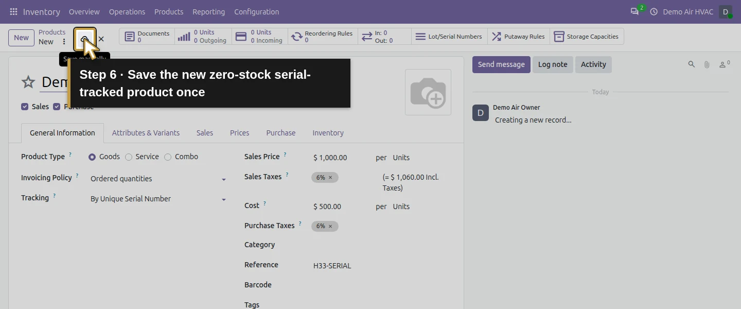Viewport: 741px width, 309px height.
Task: Switch to the Sales tab
Action: [205, 133]
